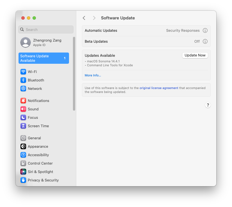Select the Control Center icon
The image size is (232, 207).
pyautogui.click(x=23, y=163)
